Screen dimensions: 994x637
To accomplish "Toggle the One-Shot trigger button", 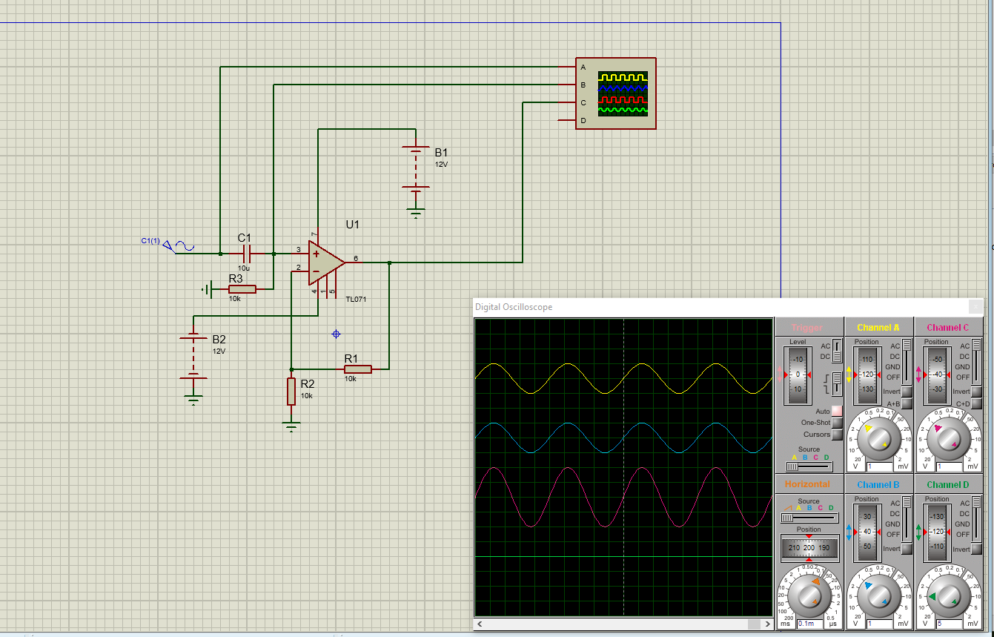I will click(837, 423).
